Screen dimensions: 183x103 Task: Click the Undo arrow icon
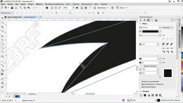point(34,8)
